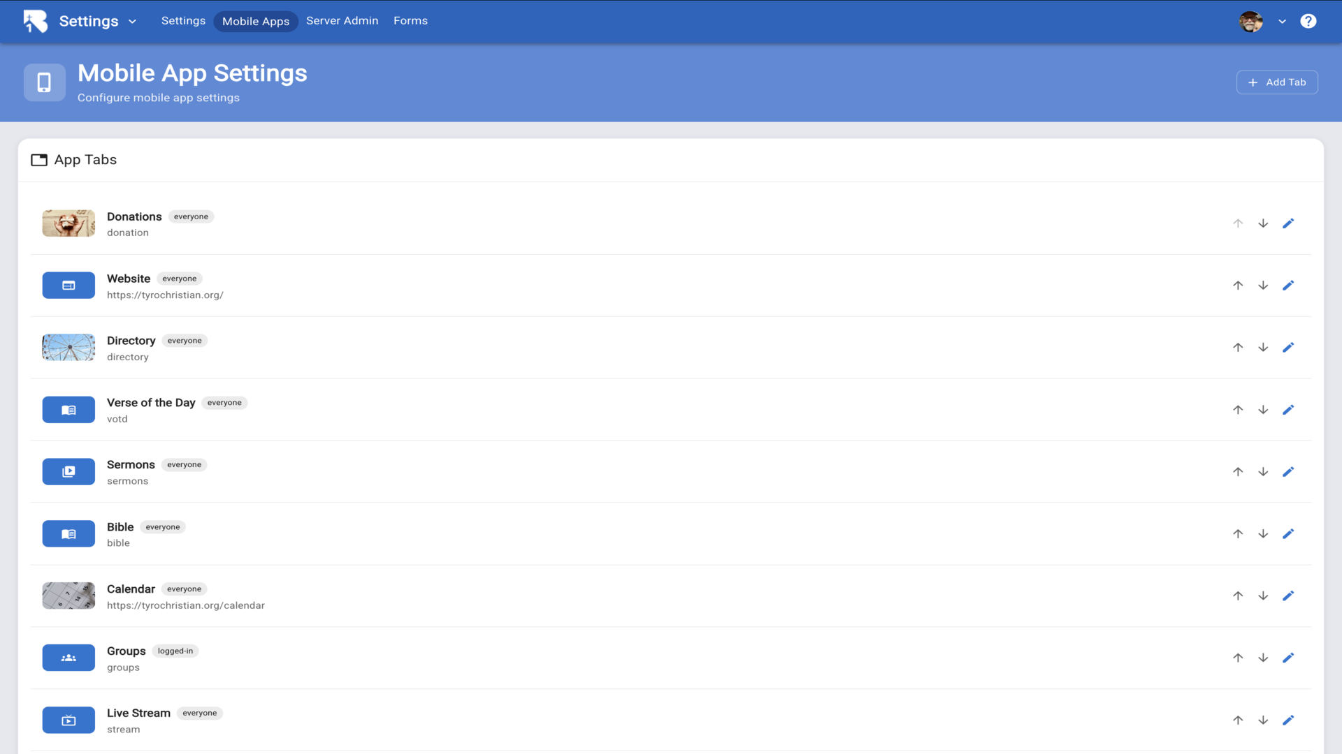Move Directory tab down
Screen dimensions: 1342x754
click(x=1263, y=348)
